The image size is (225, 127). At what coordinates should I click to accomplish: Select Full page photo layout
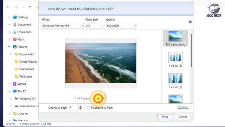pos(175,38)
